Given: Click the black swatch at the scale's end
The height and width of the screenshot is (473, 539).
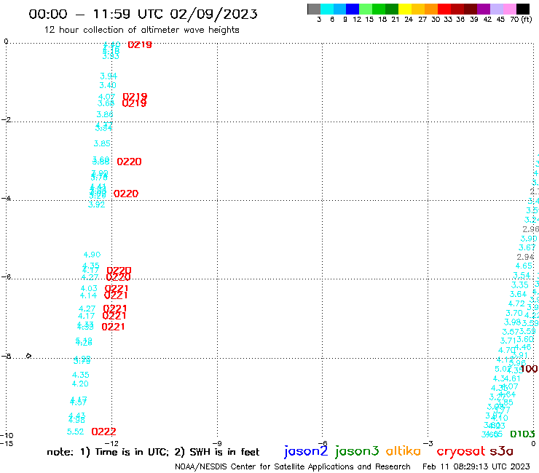Looking at the screenshot, I should click(523, 9).
